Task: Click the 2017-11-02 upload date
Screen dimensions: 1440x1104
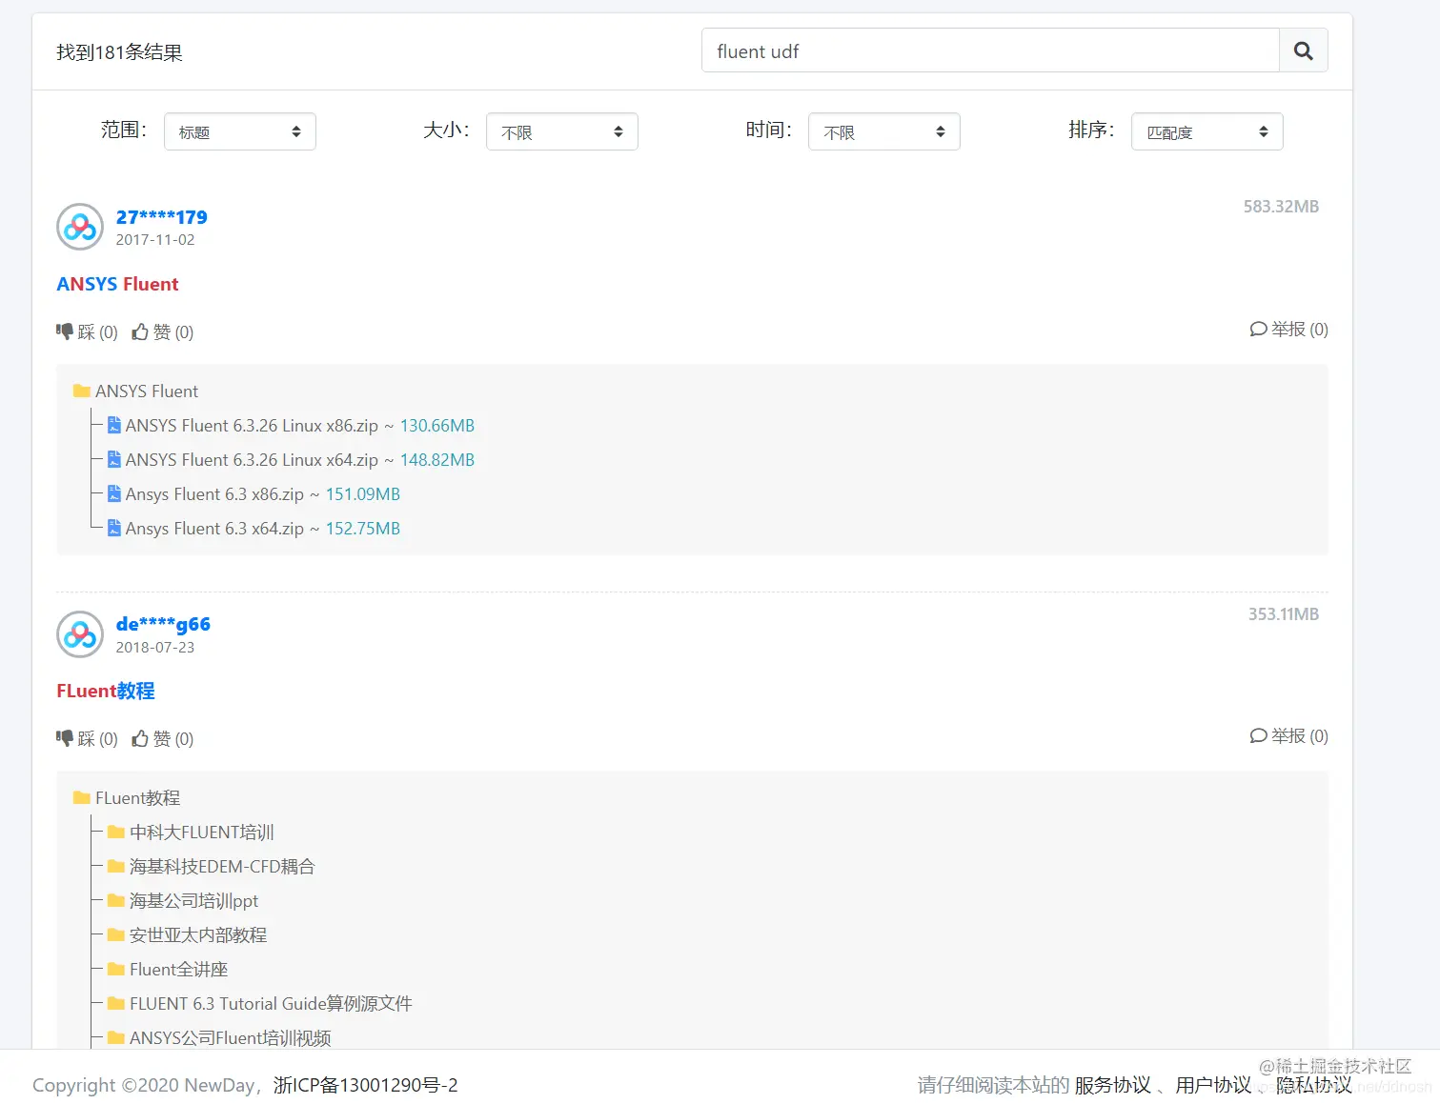Action: point(155,239)
